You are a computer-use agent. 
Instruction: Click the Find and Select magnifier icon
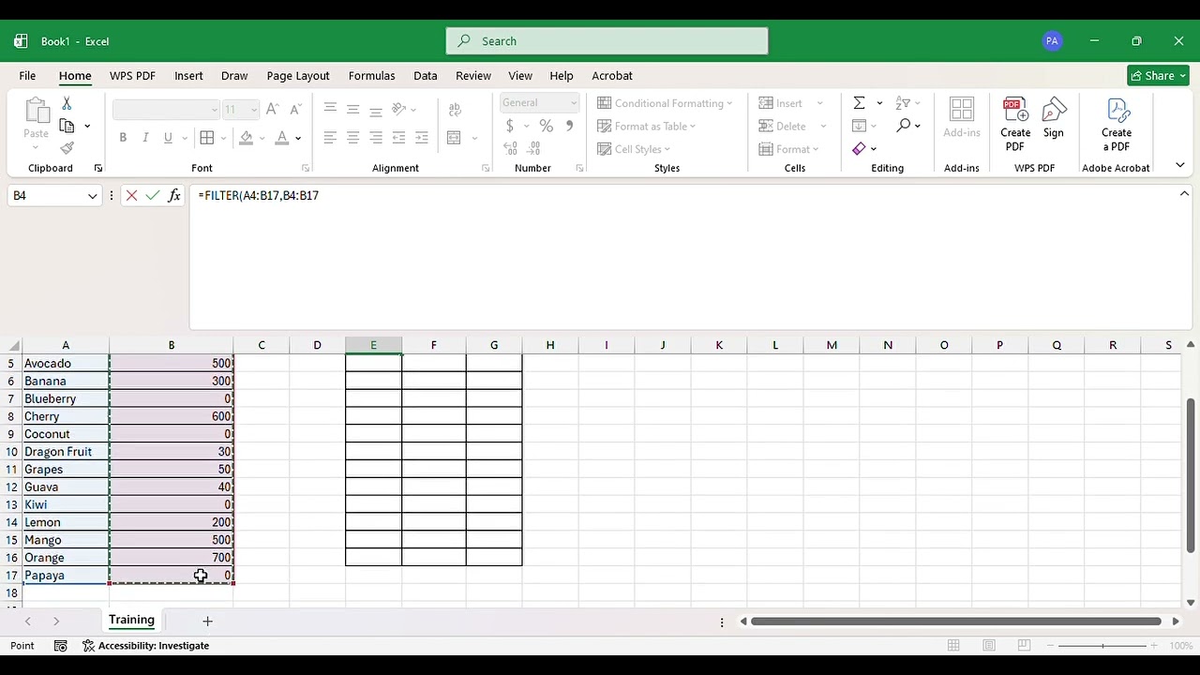click(903, 126)
